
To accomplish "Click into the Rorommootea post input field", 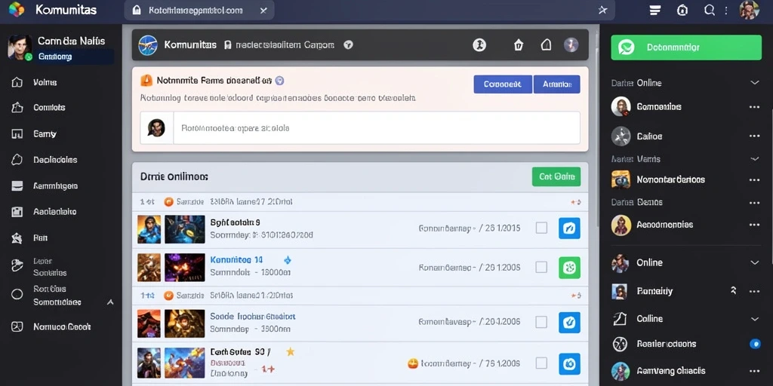I will [376, 128].
